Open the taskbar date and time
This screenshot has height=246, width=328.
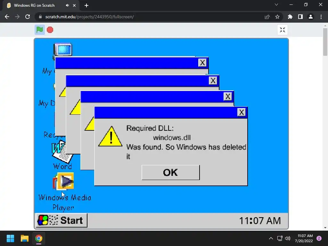click(304, 238)
